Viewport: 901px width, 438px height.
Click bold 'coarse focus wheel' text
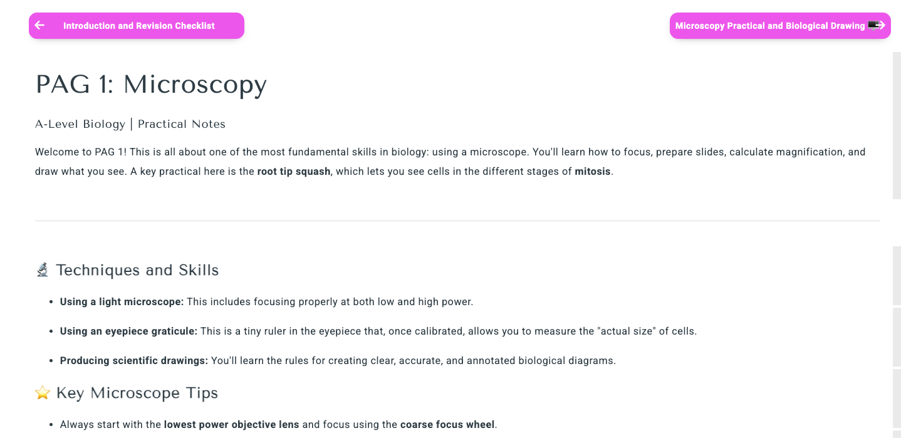tap(447, 424)
